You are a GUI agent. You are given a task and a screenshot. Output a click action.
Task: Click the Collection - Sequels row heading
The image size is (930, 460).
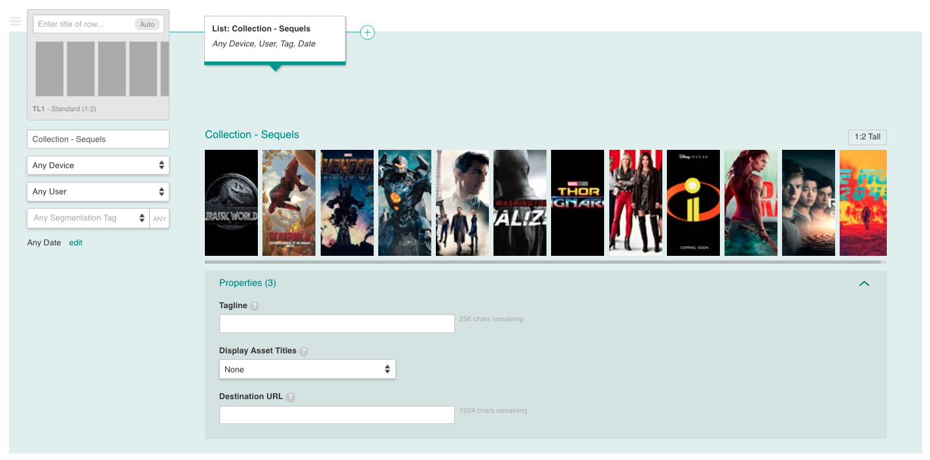tap(252, 135)
